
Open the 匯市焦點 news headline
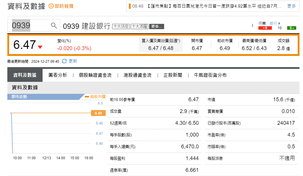[214, 6]
